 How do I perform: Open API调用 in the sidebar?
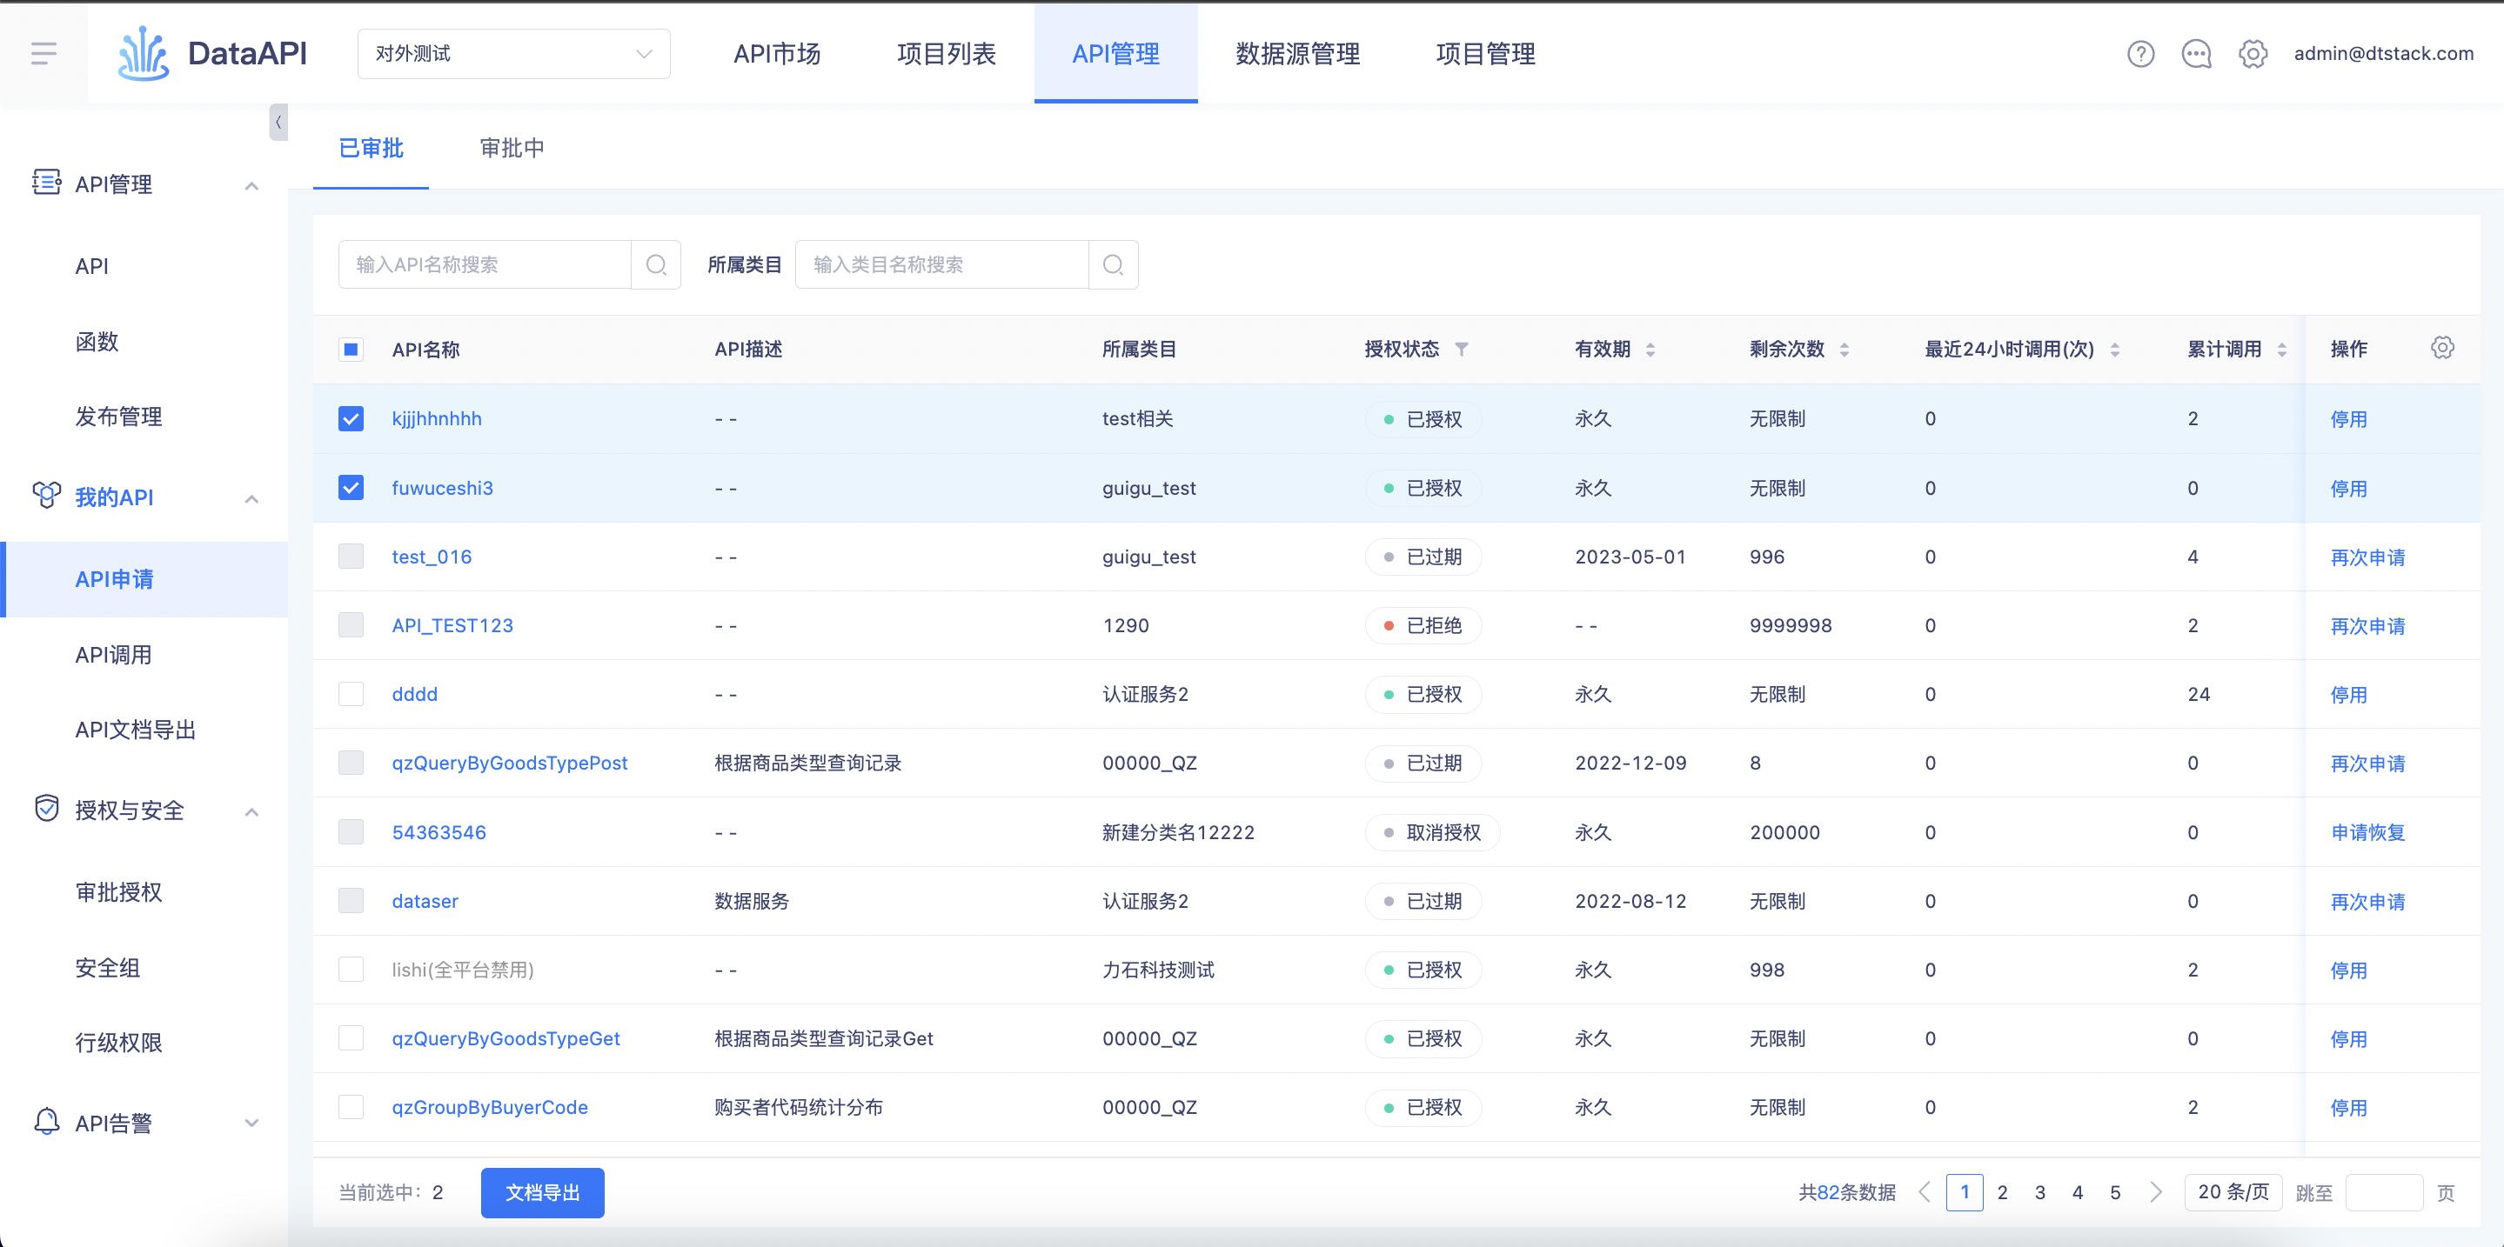click(x=114, y=655)
